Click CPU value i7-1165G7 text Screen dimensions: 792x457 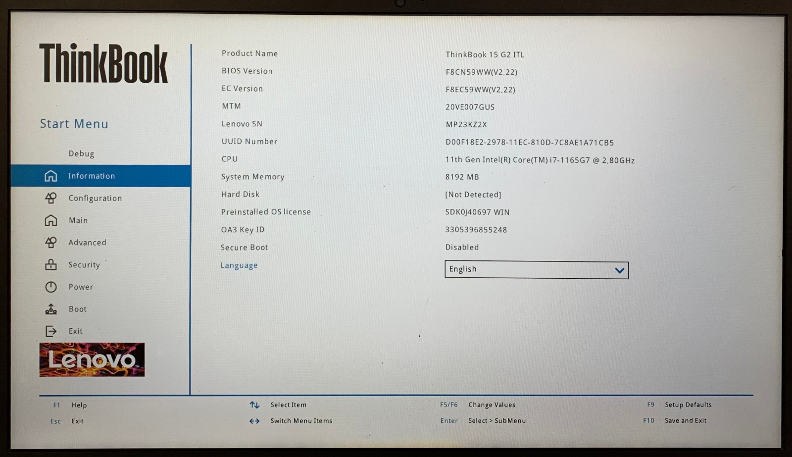click(540, 160)
